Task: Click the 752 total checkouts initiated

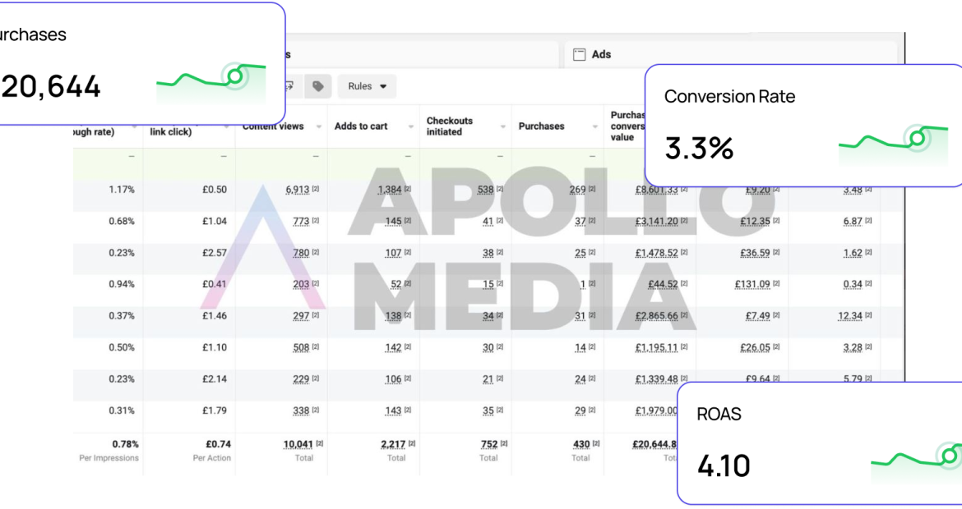Action: (x=489, y=444)
